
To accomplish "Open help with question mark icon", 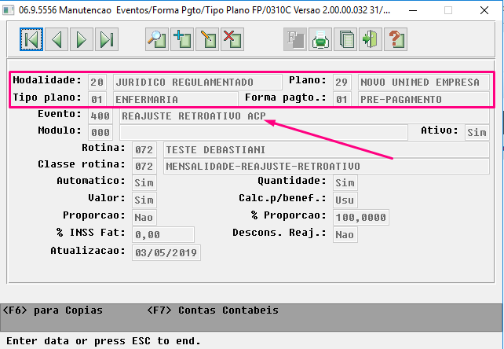I will pyautogui.click(x=396, y=39).
